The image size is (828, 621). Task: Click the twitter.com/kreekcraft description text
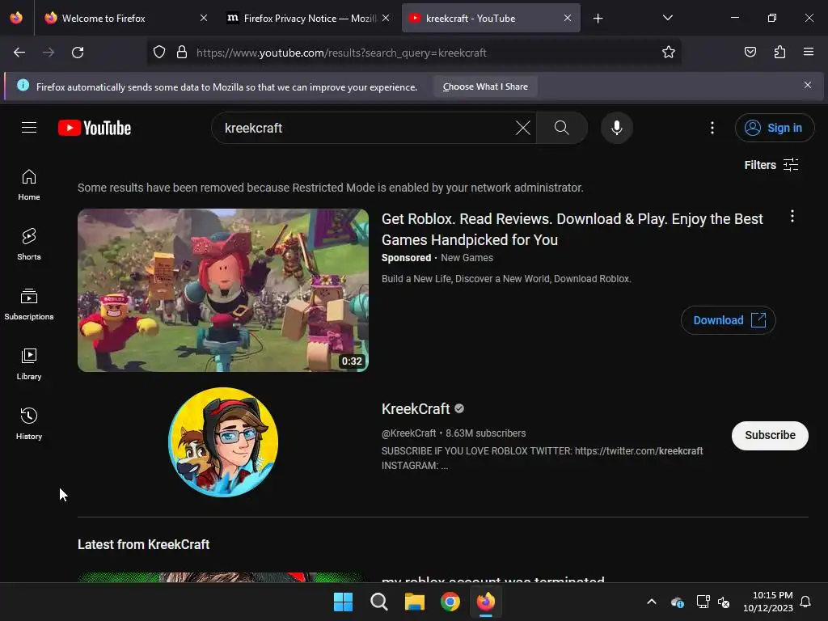(x=639, y=451)
